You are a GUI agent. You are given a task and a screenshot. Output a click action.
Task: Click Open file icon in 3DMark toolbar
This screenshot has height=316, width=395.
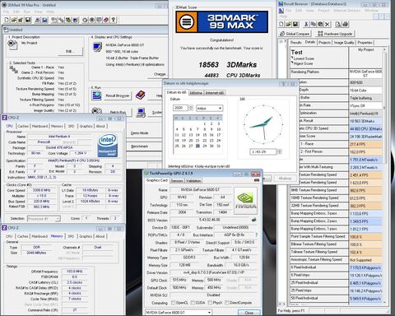[x=14, y=20]
